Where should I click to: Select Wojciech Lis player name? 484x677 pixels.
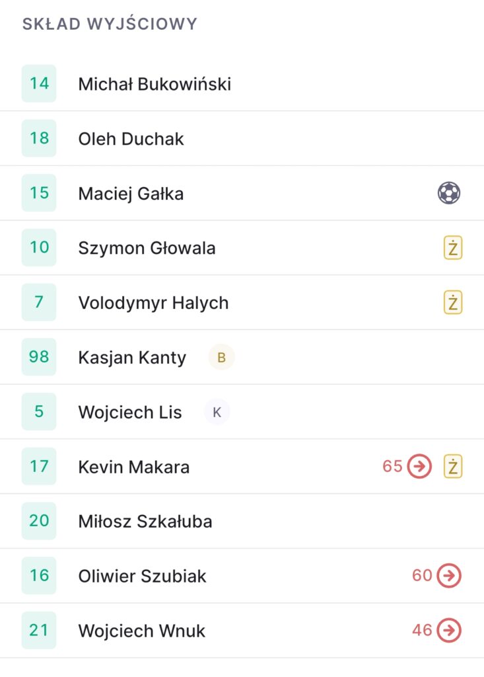click(x=130, y=413)
